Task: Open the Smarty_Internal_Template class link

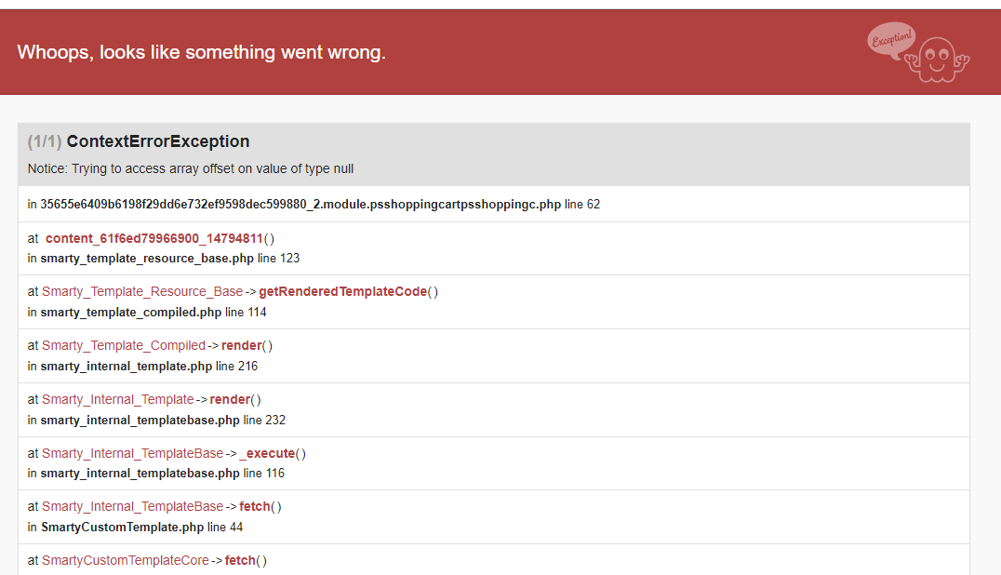Action: tap(118, 399)
